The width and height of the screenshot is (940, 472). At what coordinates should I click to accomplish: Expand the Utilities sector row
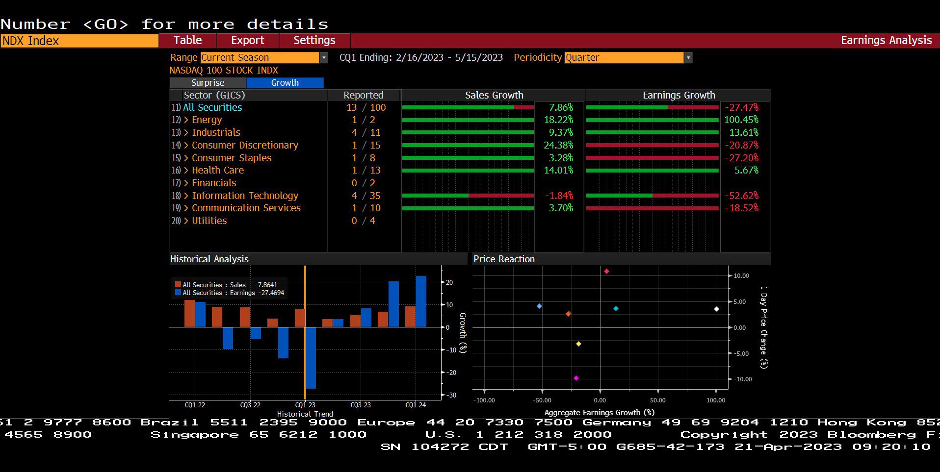click(x=186, y=221)
